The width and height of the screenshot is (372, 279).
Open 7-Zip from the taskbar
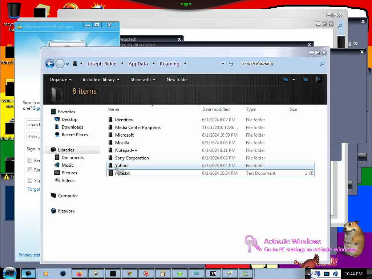tap(213, 274)
